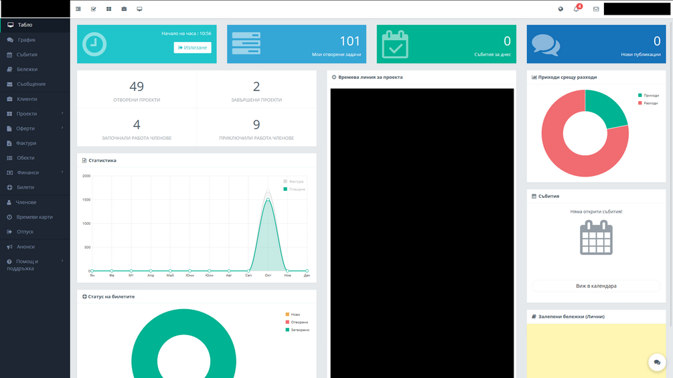Open Анонси in the sidebar
673x378 pixels.
pyautogui.click(x=35, y=247)
